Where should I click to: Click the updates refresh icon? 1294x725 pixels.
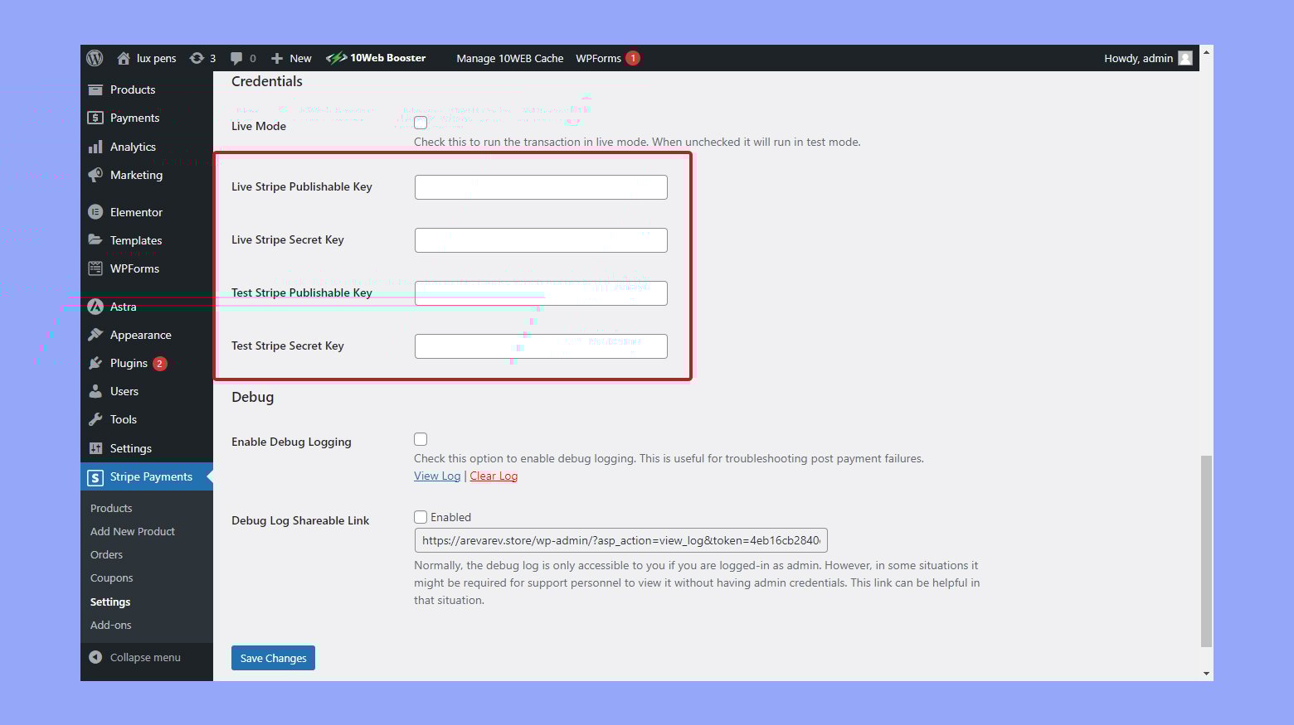coord(197,58)
